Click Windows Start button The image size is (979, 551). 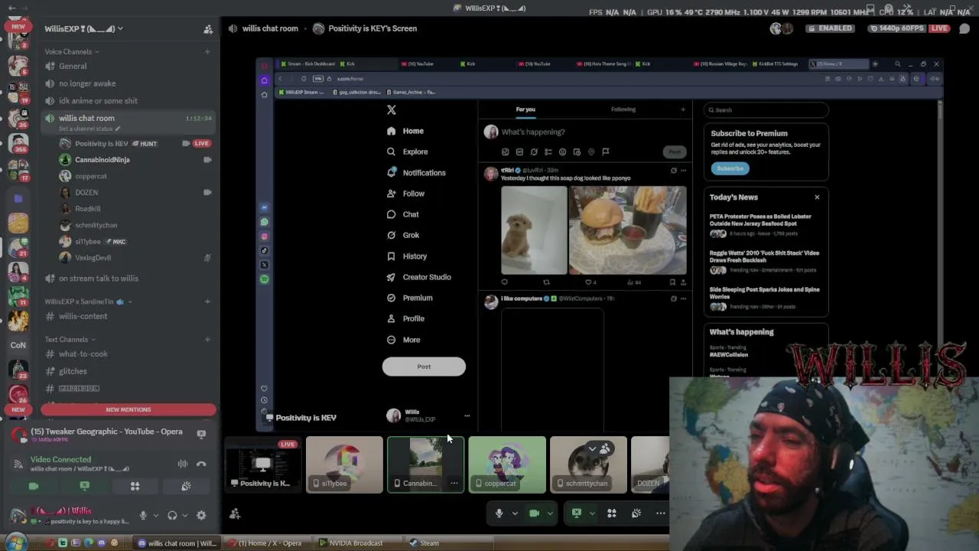click(x=16, y=543)
